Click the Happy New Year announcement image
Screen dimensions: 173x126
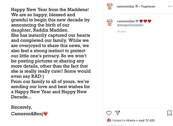[x=51, y=63]
